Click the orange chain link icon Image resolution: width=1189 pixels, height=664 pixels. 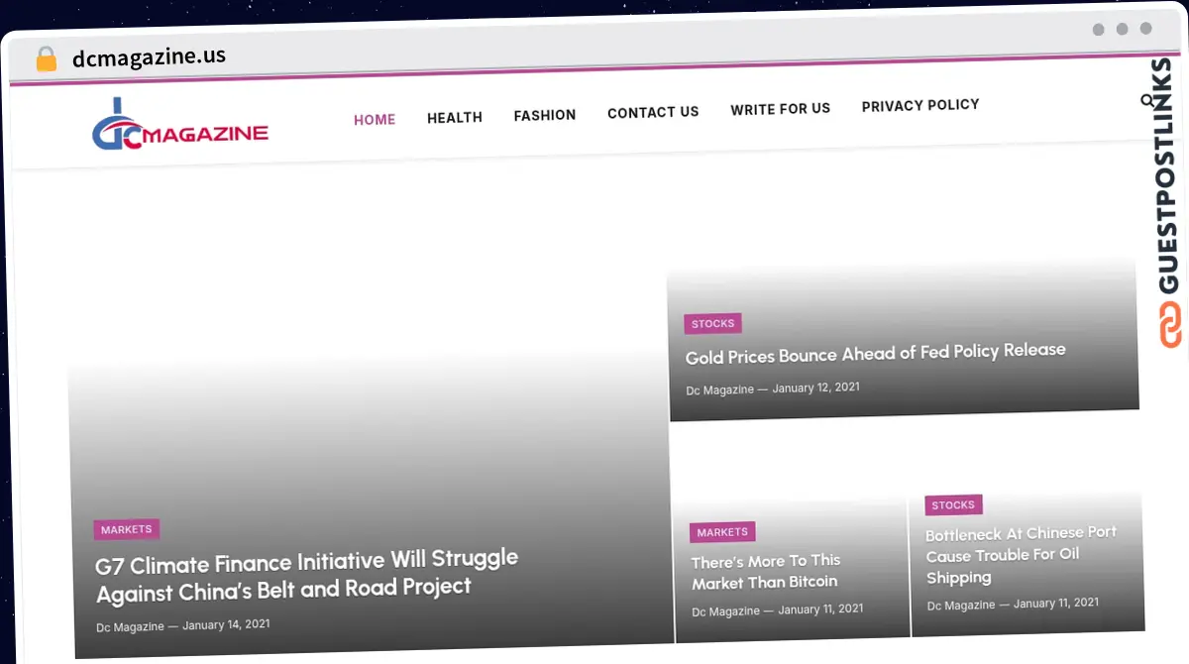[x=1170, y=326]
